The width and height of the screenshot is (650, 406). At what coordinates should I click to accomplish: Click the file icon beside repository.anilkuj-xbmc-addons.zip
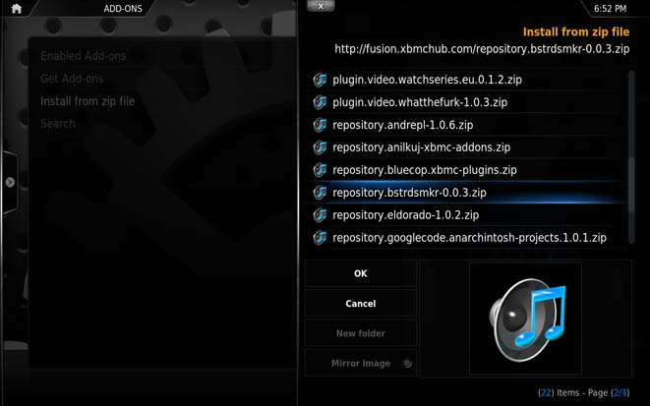[320, 147]
